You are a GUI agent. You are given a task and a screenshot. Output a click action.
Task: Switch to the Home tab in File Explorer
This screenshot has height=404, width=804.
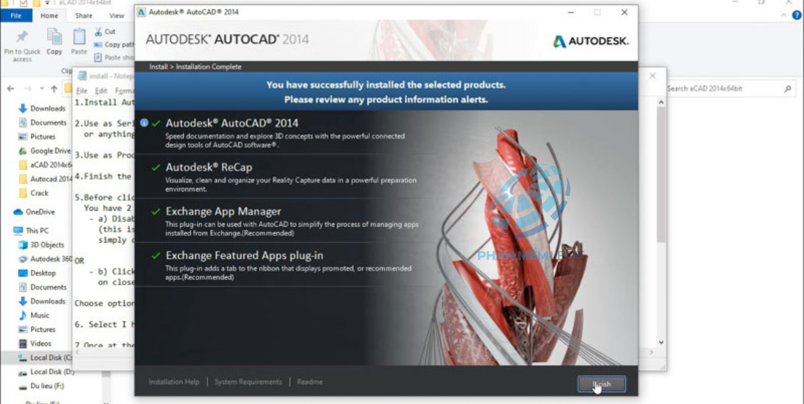[x=49, y=15]
